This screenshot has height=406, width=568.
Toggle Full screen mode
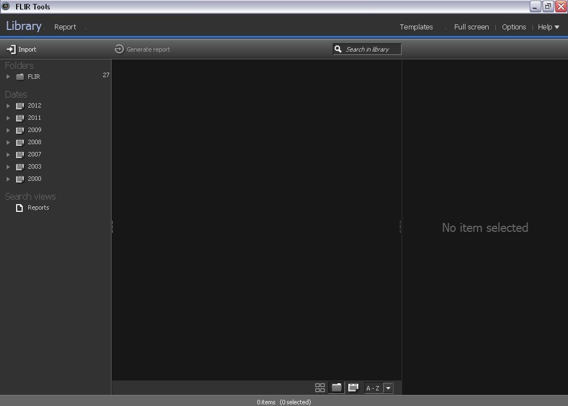tap(471, 27)
